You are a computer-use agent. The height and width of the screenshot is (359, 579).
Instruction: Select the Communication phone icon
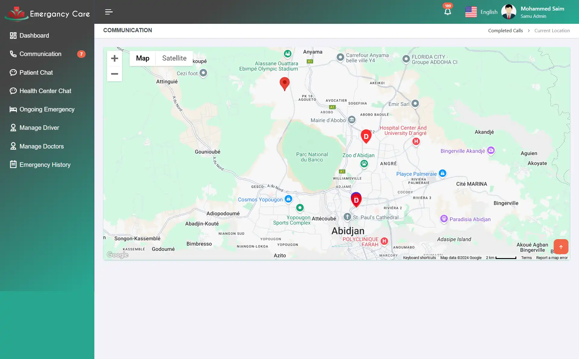(13, 54)
